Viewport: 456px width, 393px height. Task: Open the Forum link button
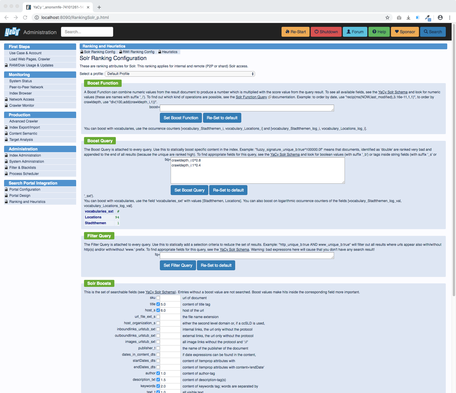[x=355, y=32]
